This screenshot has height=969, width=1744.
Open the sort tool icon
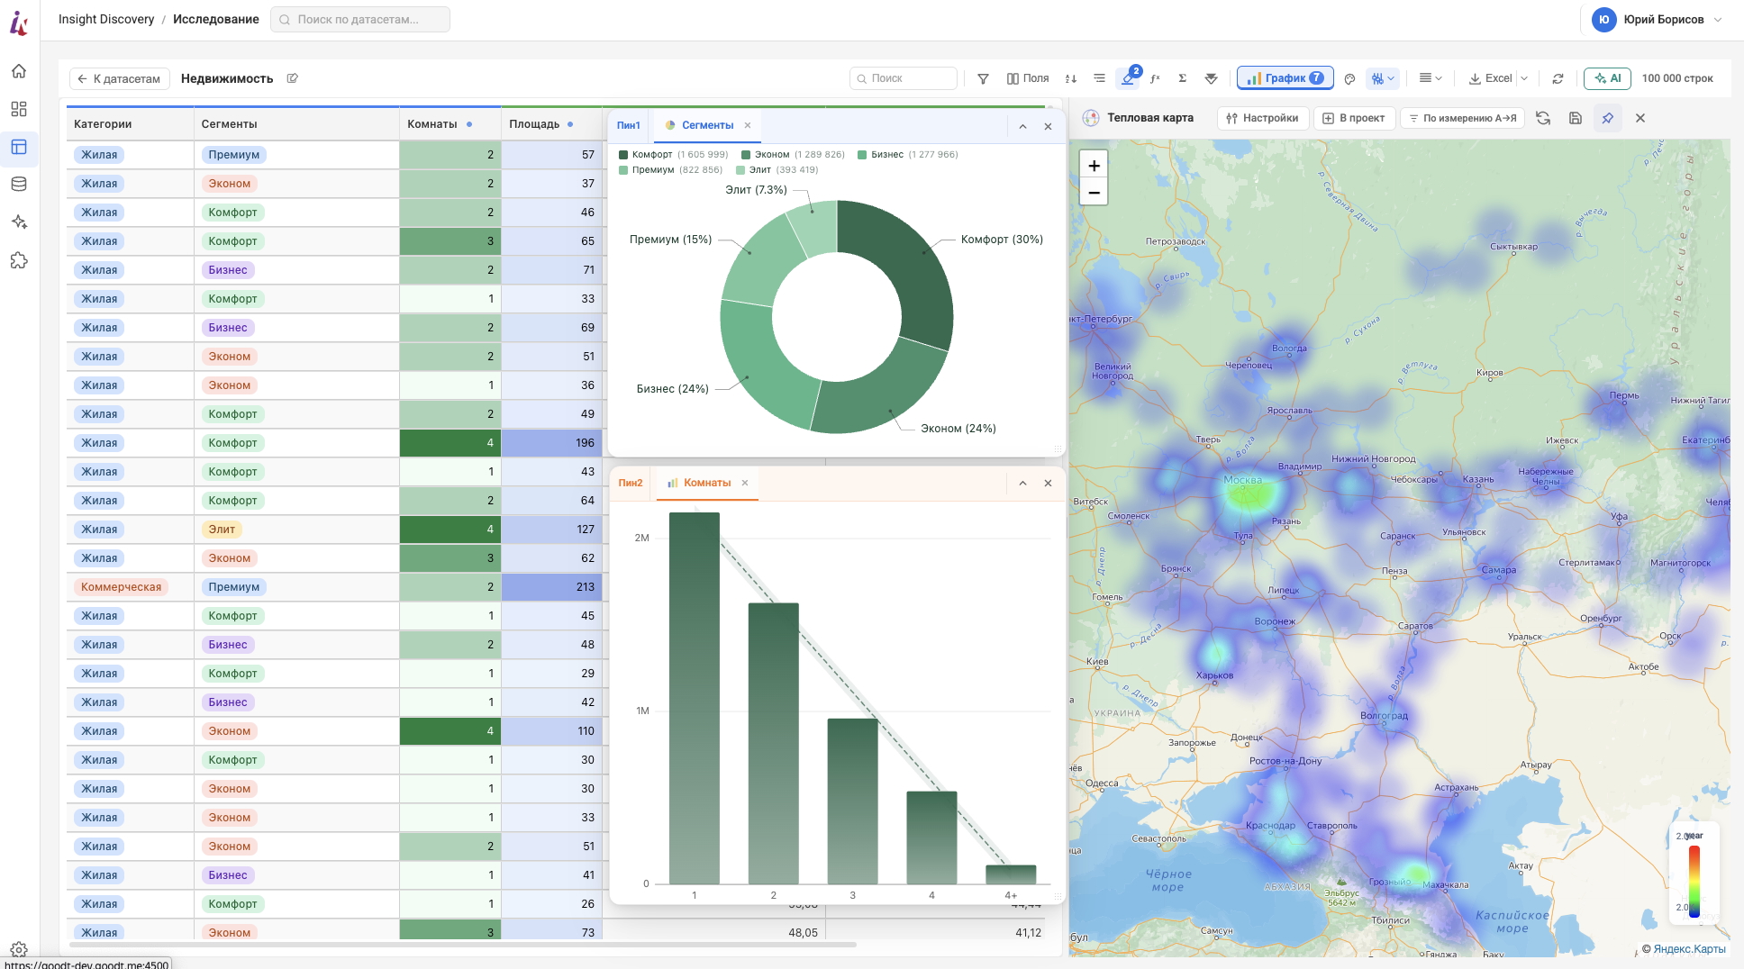(x=1071, y=78)
